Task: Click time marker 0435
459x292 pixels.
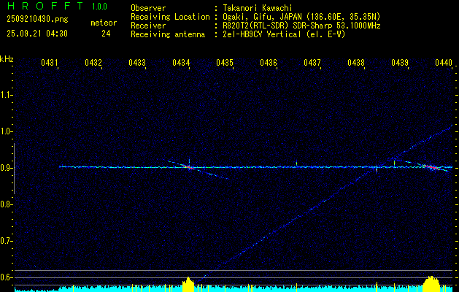Action: 225,62
